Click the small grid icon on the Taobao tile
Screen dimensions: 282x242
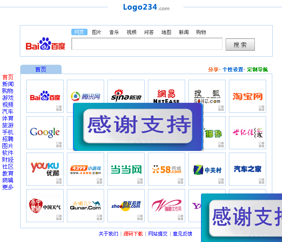261,108
